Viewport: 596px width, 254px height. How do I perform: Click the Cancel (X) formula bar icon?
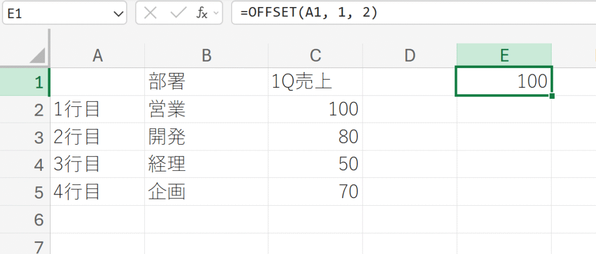click(150, 12)
